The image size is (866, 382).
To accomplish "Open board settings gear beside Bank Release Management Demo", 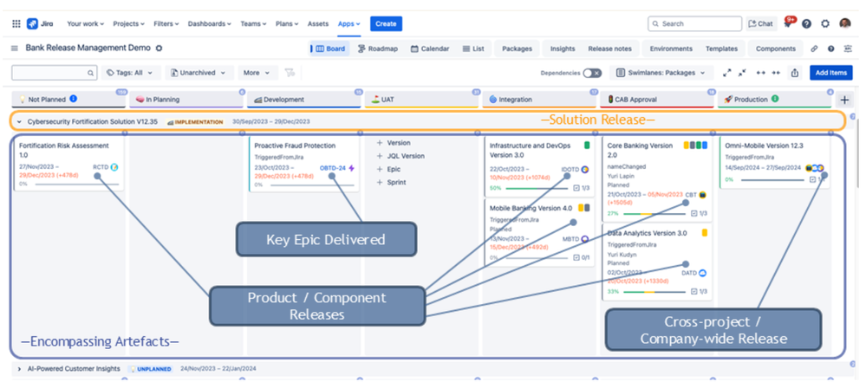I will pos(159,49).
